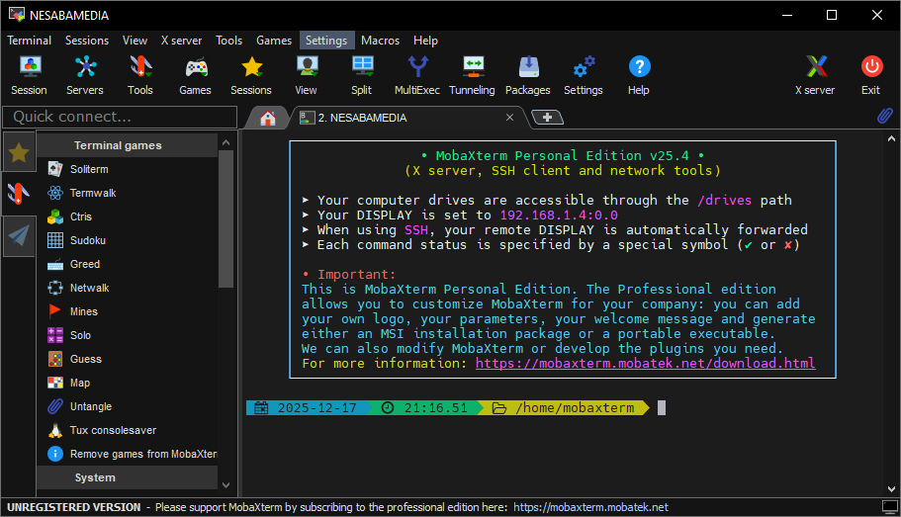Open a new tab with plus button
The image size is (901, 517).
[547, 118]
